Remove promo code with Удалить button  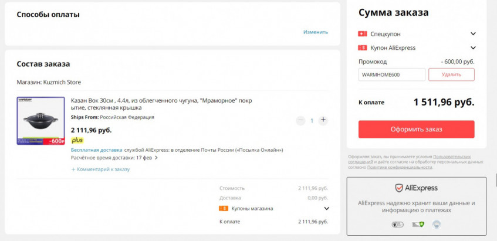[x=451, y=74]
